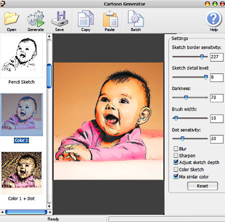Click the horizontal scrollbar thumb

tap(26, 212)
